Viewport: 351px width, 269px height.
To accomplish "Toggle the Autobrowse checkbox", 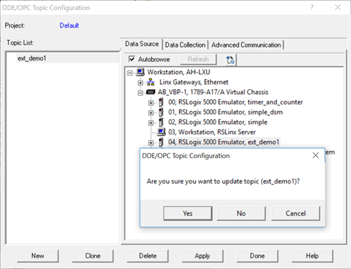I will click(x=132, y=59).
